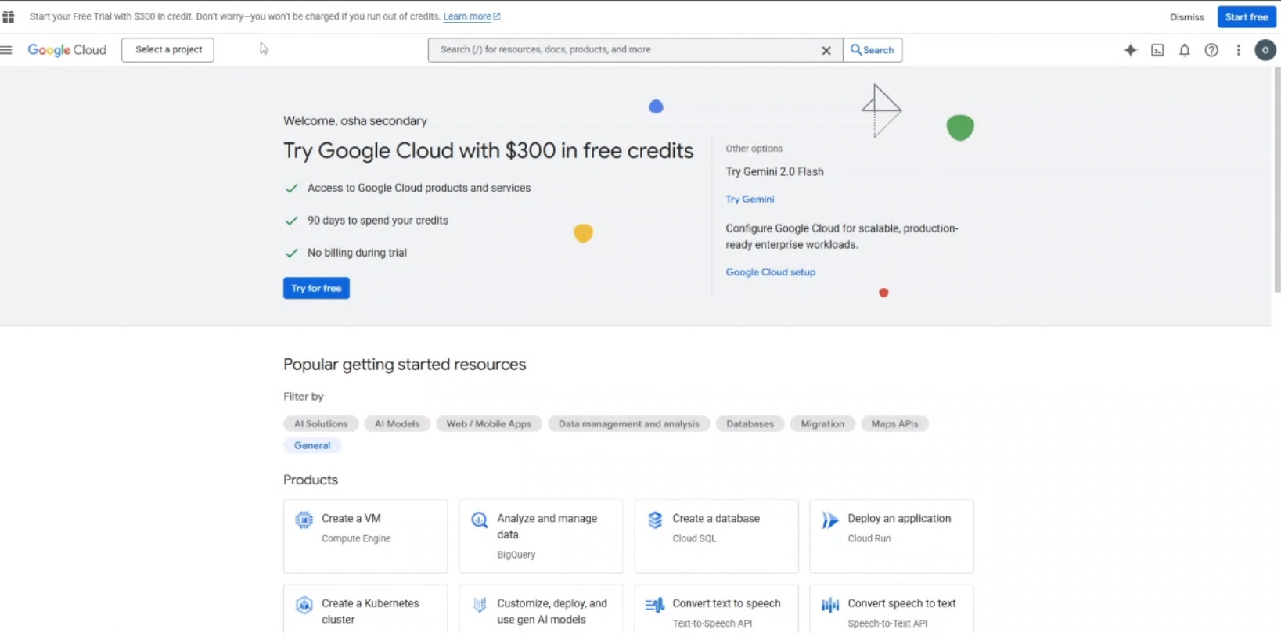The width and height of the screenshot is (1281, 633).
Task: Toggle the Databases filter chip
Action: click(x=749, y=423)
